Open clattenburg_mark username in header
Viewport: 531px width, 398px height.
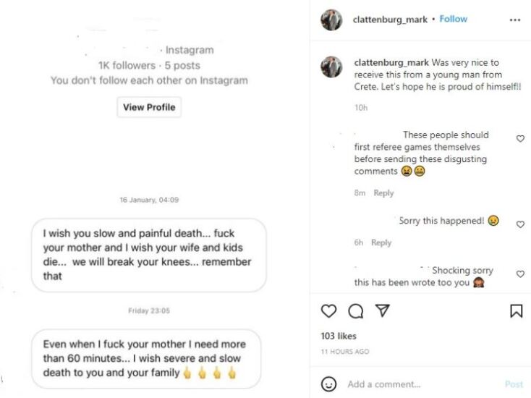(x=390, y=20)
